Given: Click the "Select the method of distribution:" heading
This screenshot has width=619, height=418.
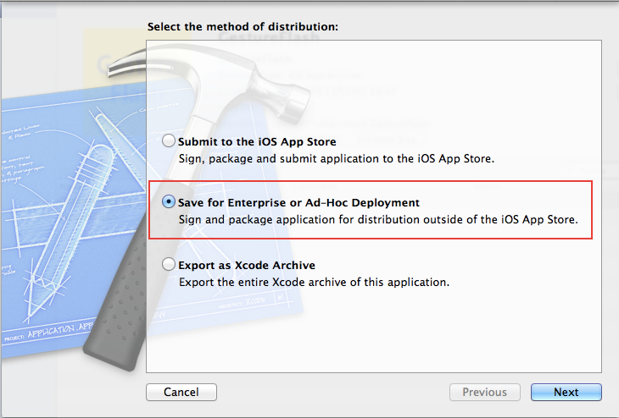Looking at the screenshot, I should pyautogui.click(x=243, y=26).
